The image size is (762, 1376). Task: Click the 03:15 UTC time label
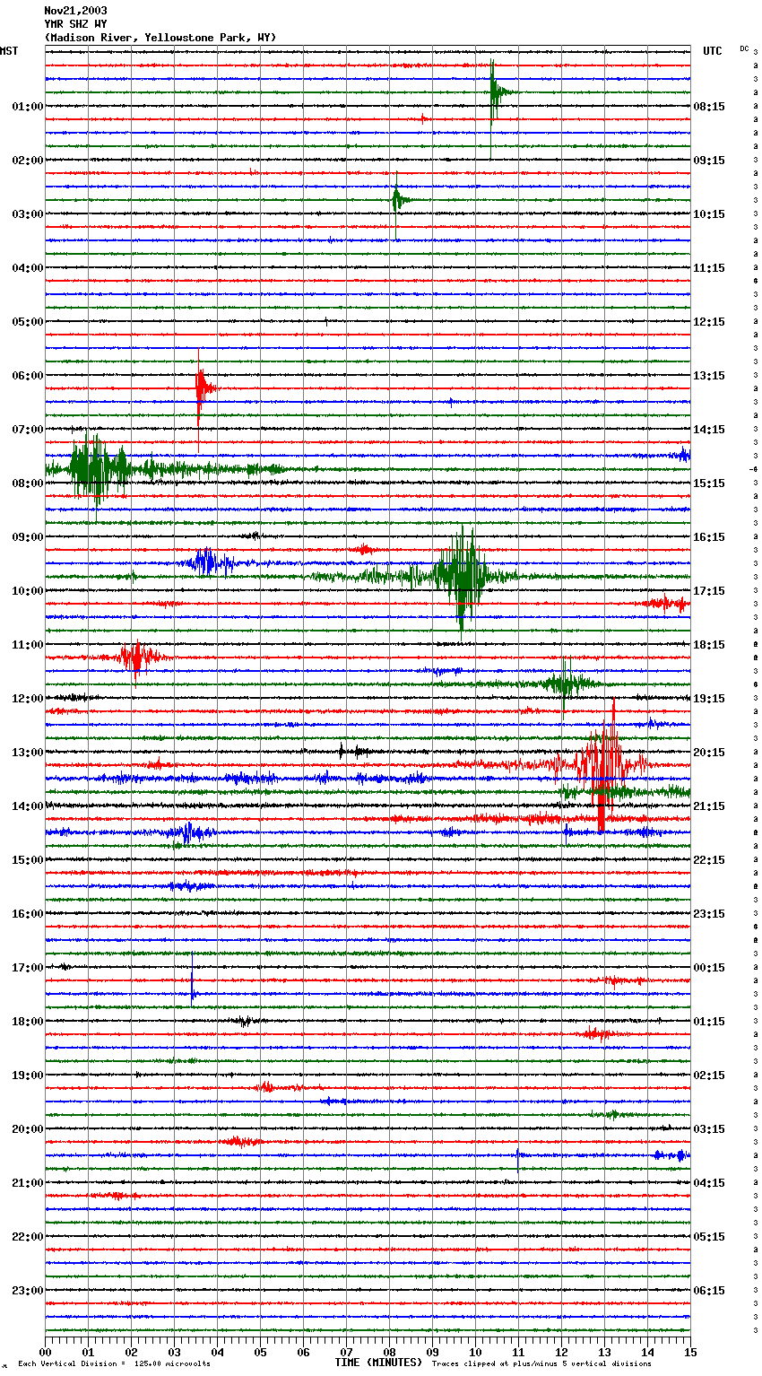coord(709,1129)
